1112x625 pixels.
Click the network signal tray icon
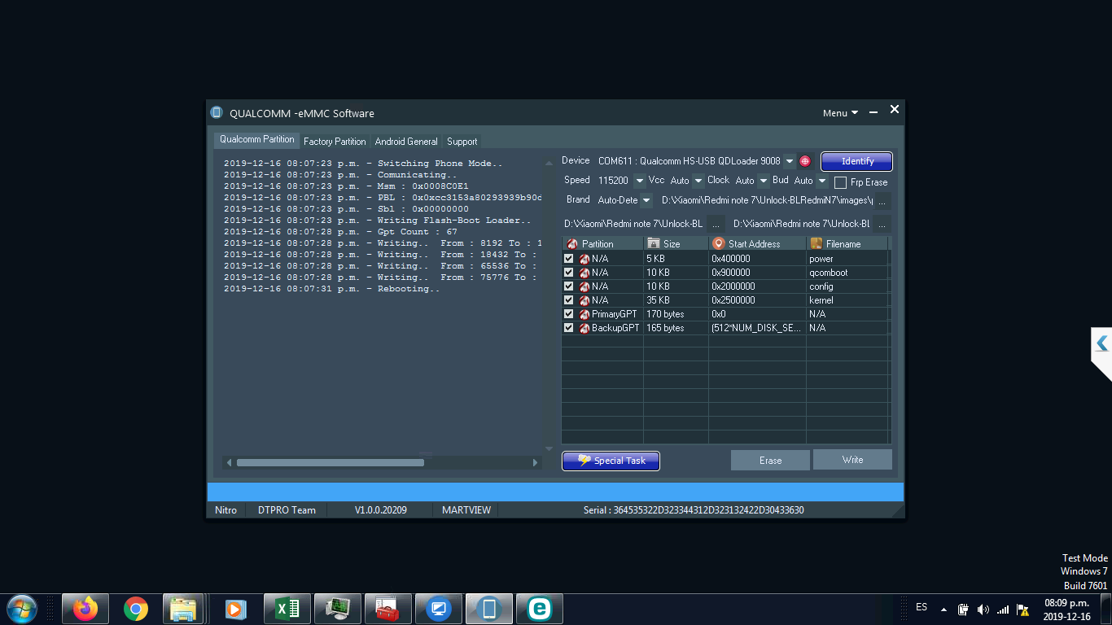coord(1003,609)
